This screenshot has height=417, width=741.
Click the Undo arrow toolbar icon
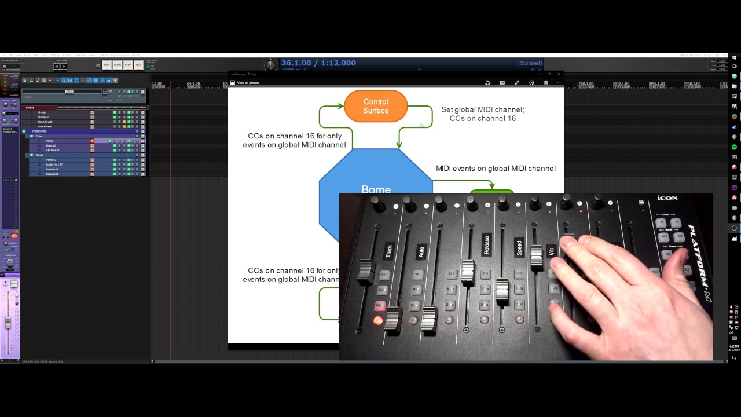tap(50, 81)
